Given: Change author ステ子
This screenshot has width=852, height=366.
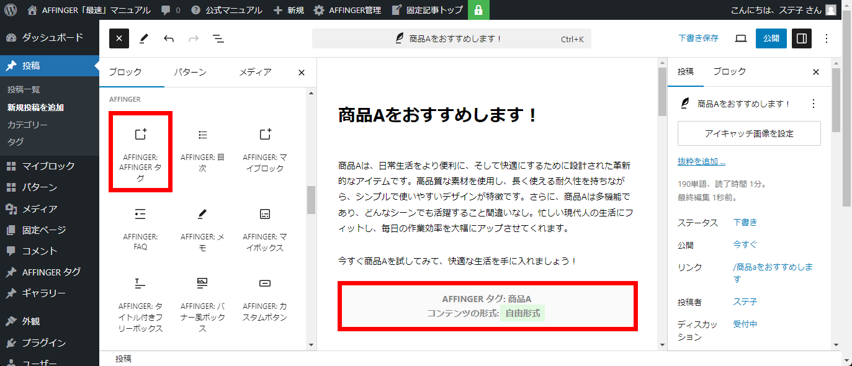Looking at the screenshot, I should tap(745, 301).
